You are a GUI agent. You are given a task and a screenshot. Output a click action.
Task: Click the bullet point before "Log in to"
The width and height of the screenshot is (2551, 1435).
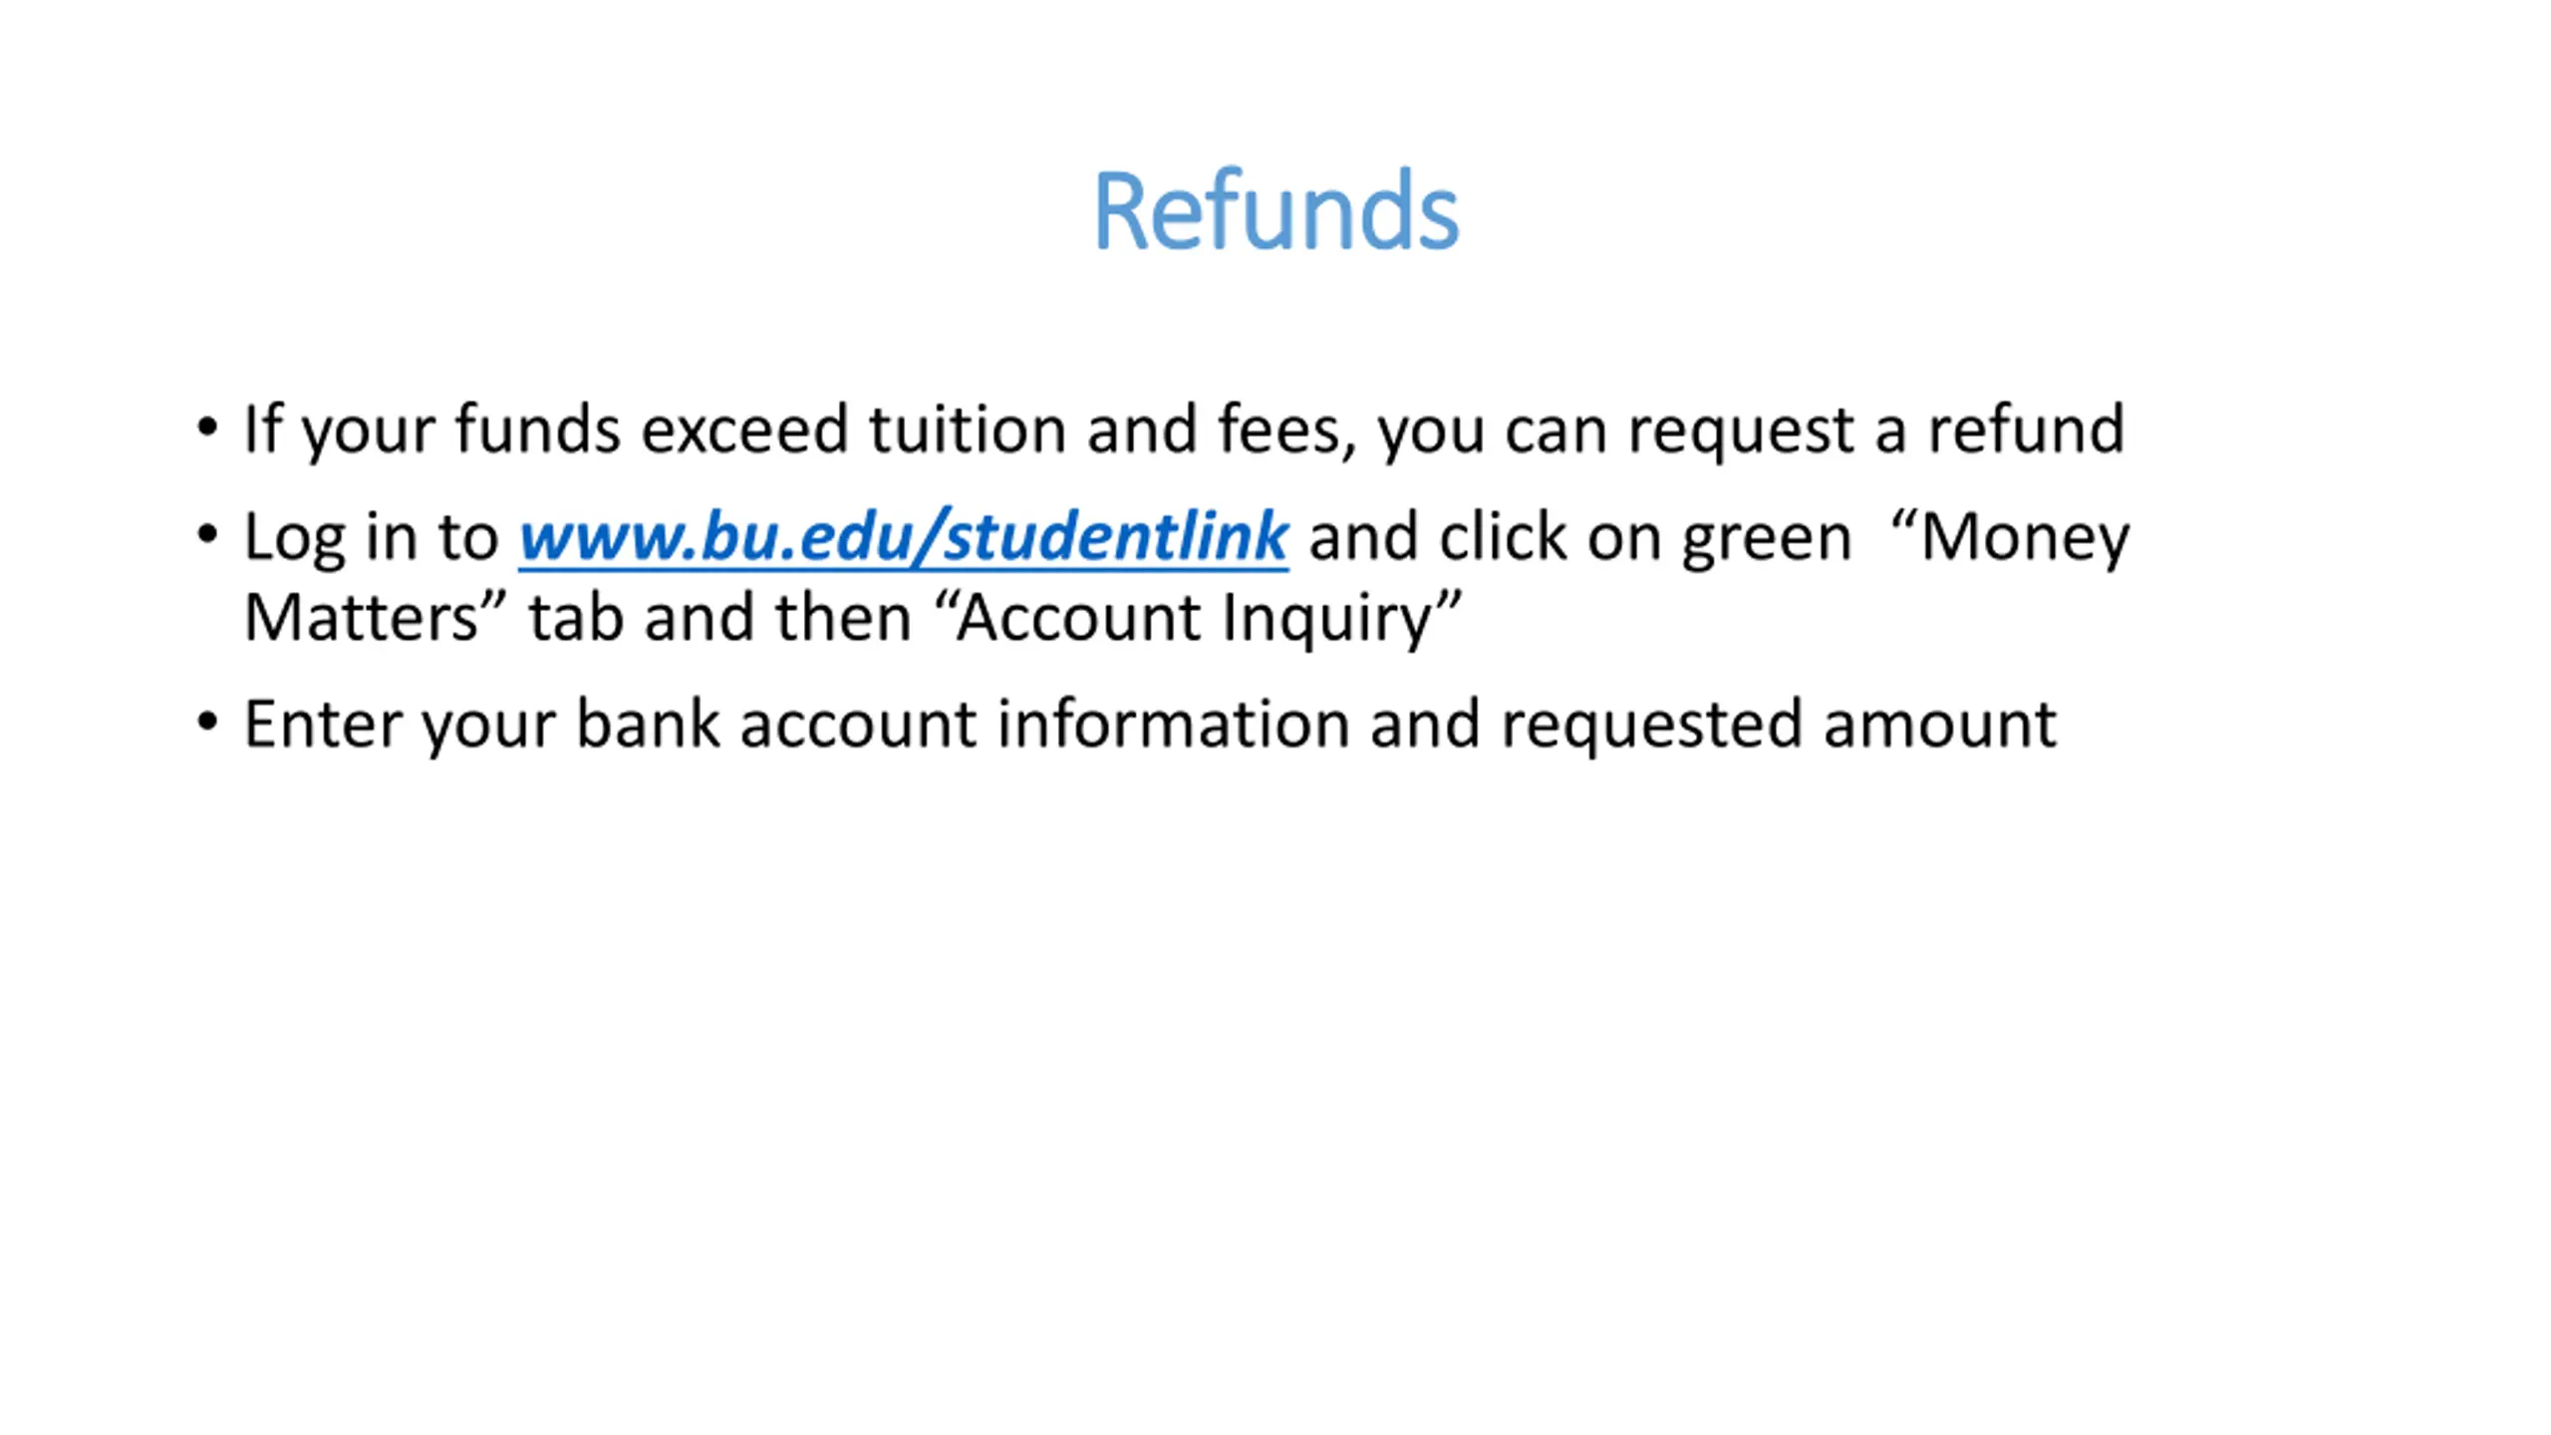(x=207, y=535)
